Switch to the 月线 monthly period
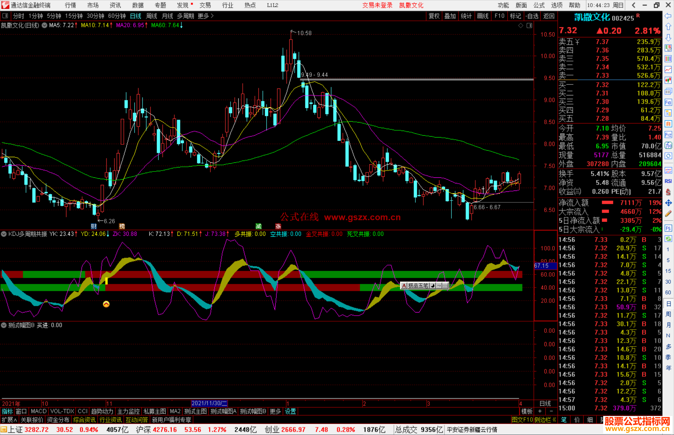 point(167,16)
